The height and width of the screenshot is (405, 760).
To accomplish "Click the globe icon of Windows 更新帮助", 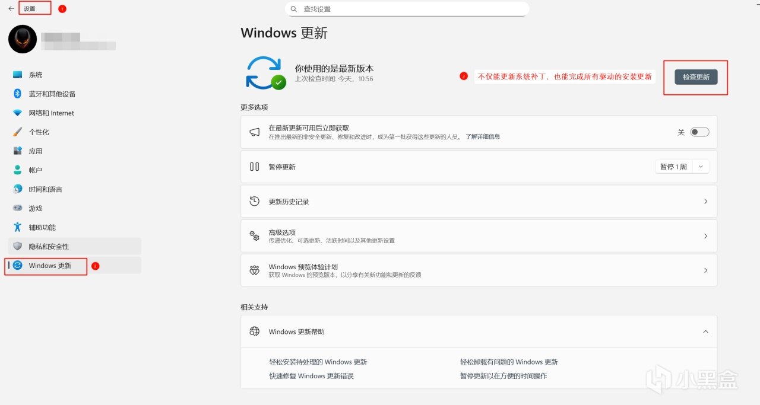I will 255,331.
